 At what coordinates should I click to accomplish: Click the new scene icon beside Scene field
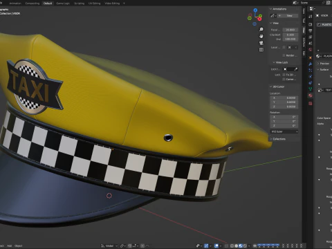click(328, 3)
